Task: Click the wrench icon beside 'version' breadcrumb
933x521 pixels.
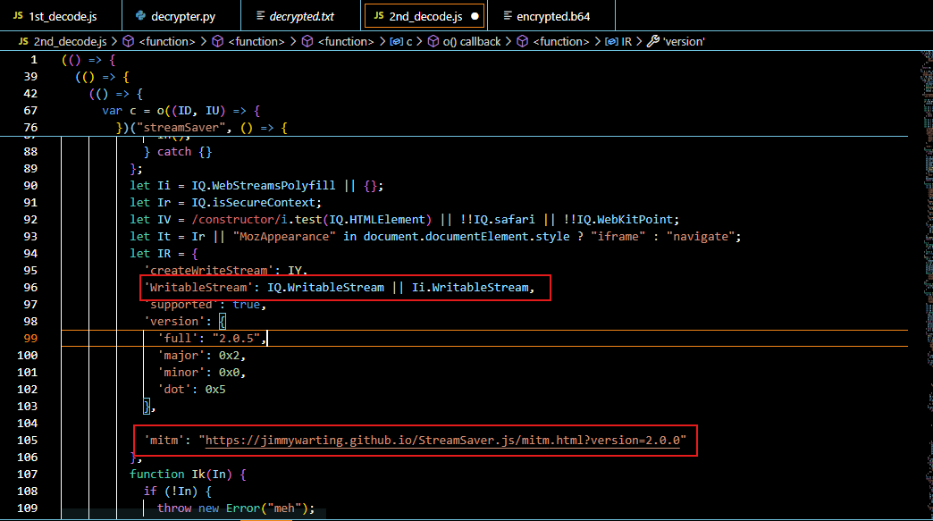Action: 651,41
